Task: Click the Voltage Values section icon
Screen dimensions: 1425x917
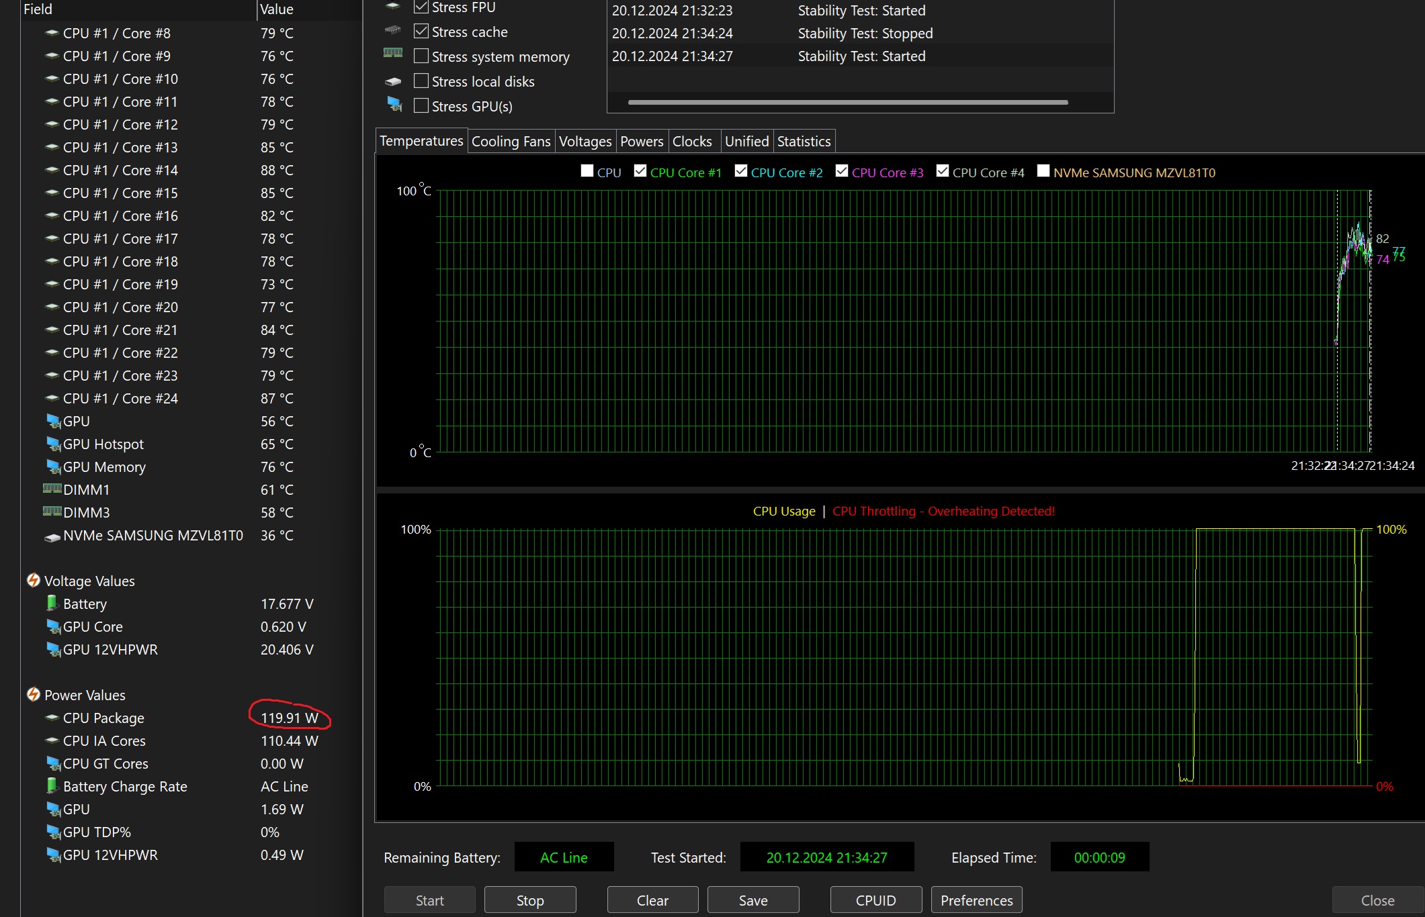Action: pyautogui.click(x=33, y=580)
